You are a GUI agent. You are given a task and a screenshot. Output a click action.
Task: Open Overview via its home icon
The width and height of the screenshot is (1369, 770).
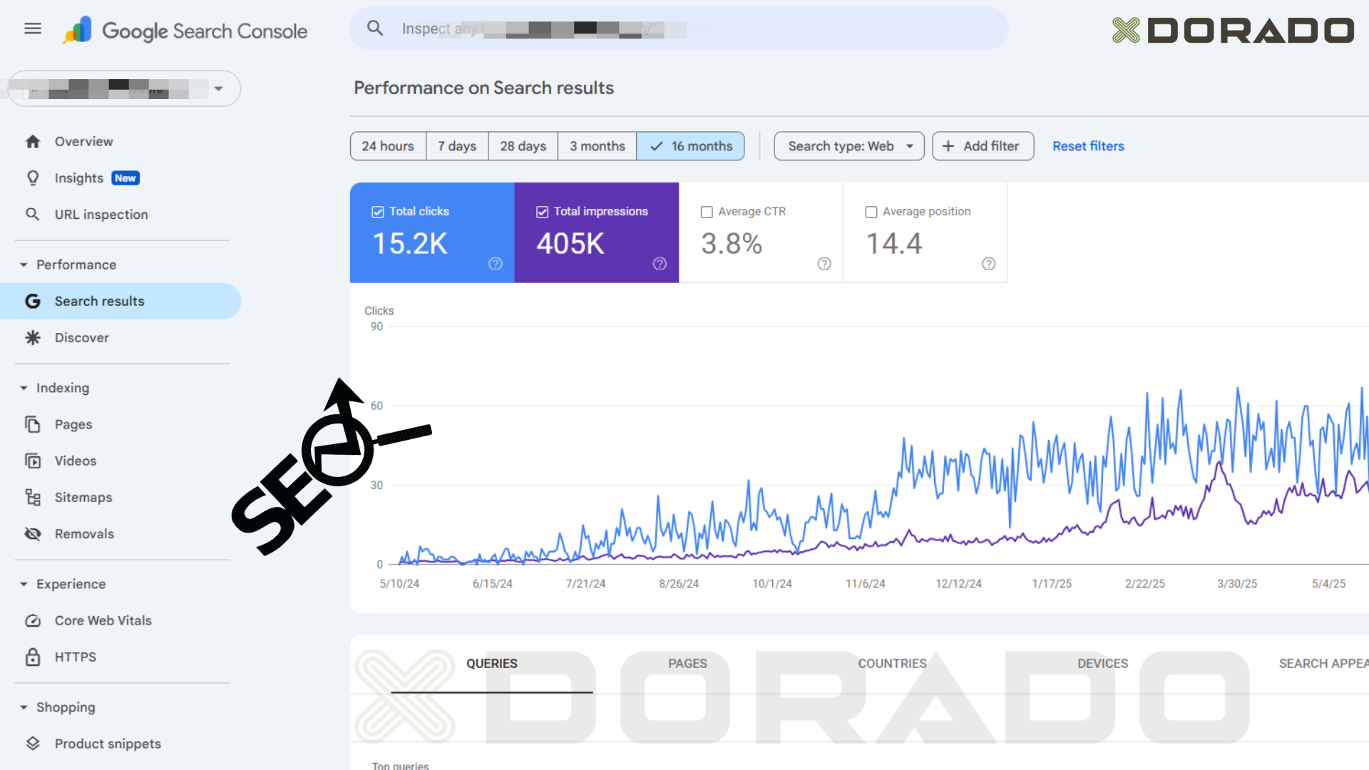pyautogui.click(x=33, y=141)
